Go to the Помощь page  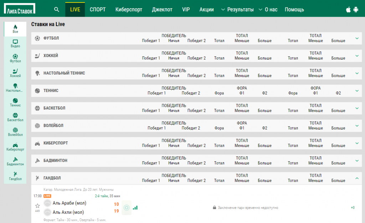[294, 10]
